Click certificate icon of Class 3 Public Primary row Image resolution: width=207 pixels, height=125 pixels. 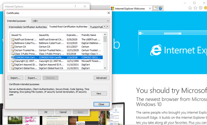(13, 54)
